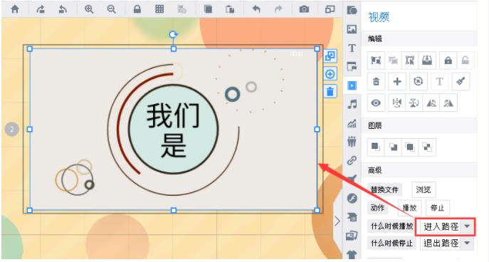489x262 pixels.
Task: Click the 我们是 video on canvas
Action: tap(173, 130)
